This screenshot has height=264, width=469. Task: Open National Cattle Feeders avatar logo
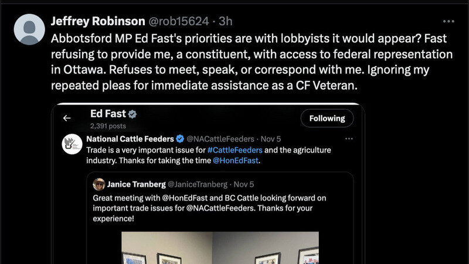coord(72,144)
